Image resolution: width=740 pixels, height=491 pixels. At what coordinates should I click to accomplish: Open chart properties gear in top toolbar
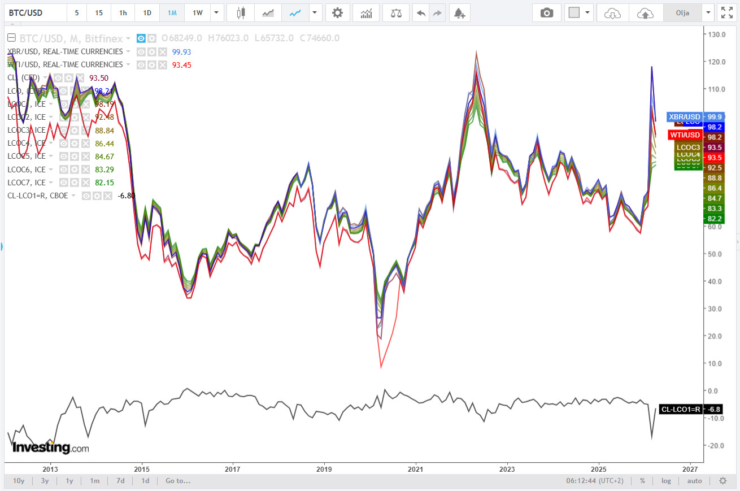coord(337,13)
